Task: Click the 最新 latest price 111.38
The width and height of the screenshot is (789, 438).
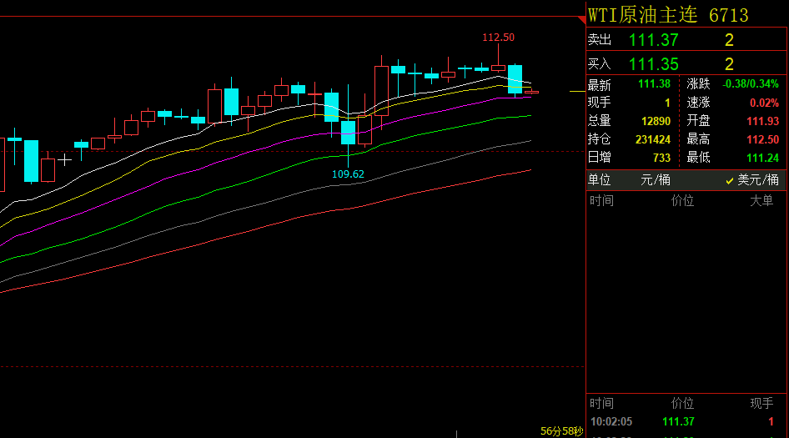Action: tap(654, 84)
